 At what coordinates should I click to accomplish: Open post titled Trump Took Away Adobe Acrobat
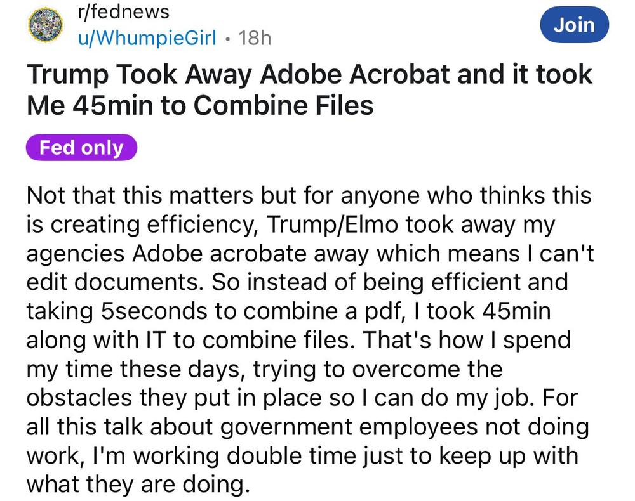point(309,90)
